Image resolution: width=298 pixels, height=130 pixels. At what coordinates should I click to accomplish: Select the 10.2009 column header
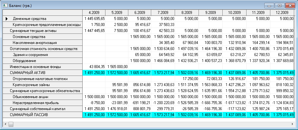pos(234,13)
